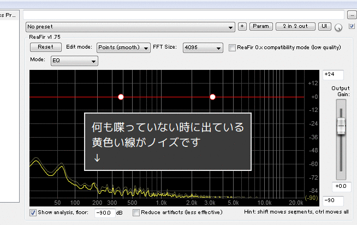Image resolution: width=357 pixels, height=225 pixels.
Task: Change the Mode dropdown from EQ
Action: (x=74, y=61)
